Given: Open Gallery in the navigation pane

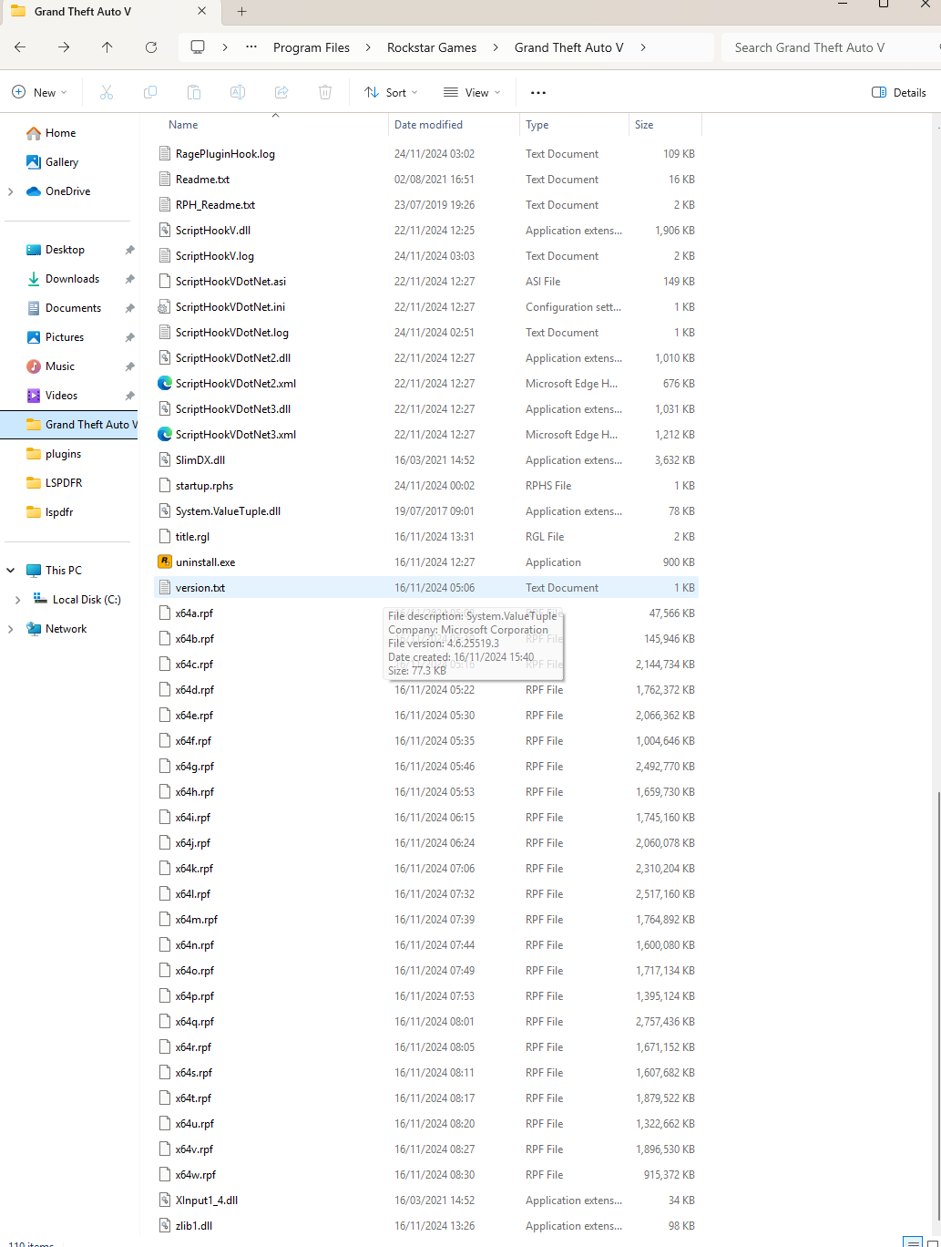Looking at the screenshot, I should [x=62, y=162].
